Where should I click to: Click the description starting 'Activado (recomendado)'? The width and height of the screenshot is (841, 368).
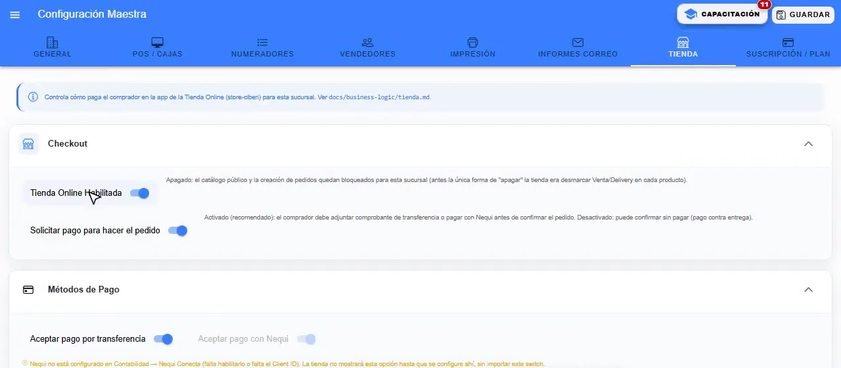478,218
